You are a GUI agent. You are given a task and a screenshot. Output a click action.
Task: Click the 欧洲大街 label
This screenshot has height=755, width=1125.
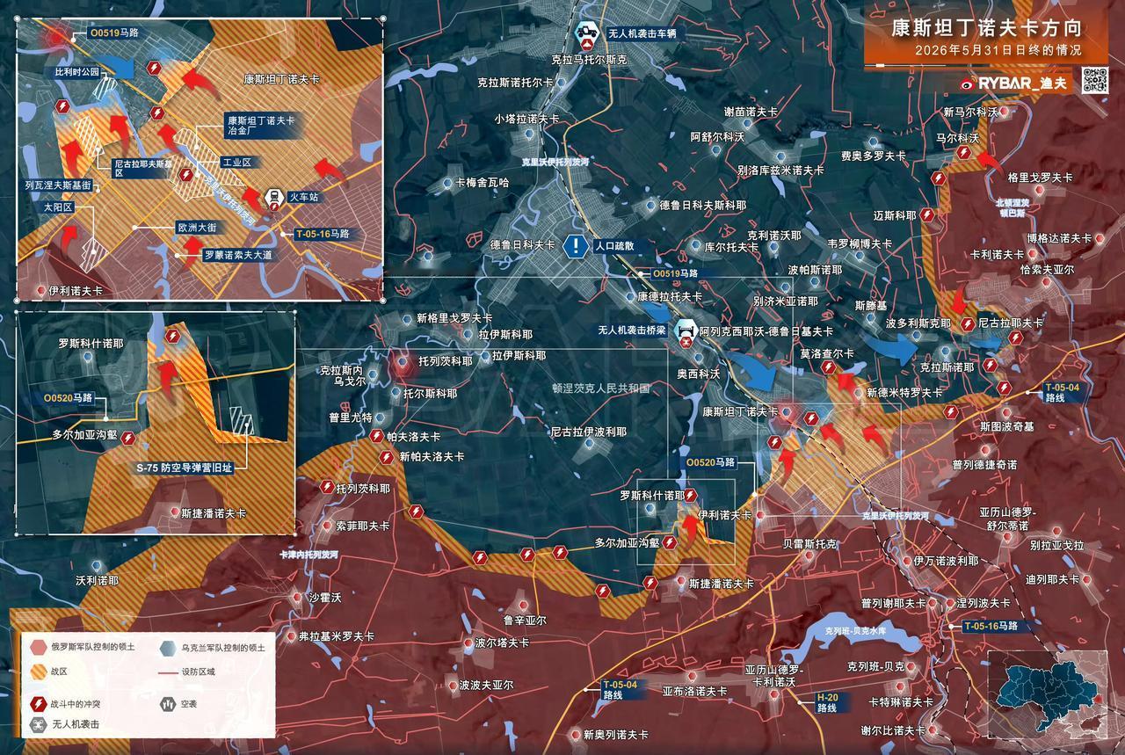tap(198, 227)
